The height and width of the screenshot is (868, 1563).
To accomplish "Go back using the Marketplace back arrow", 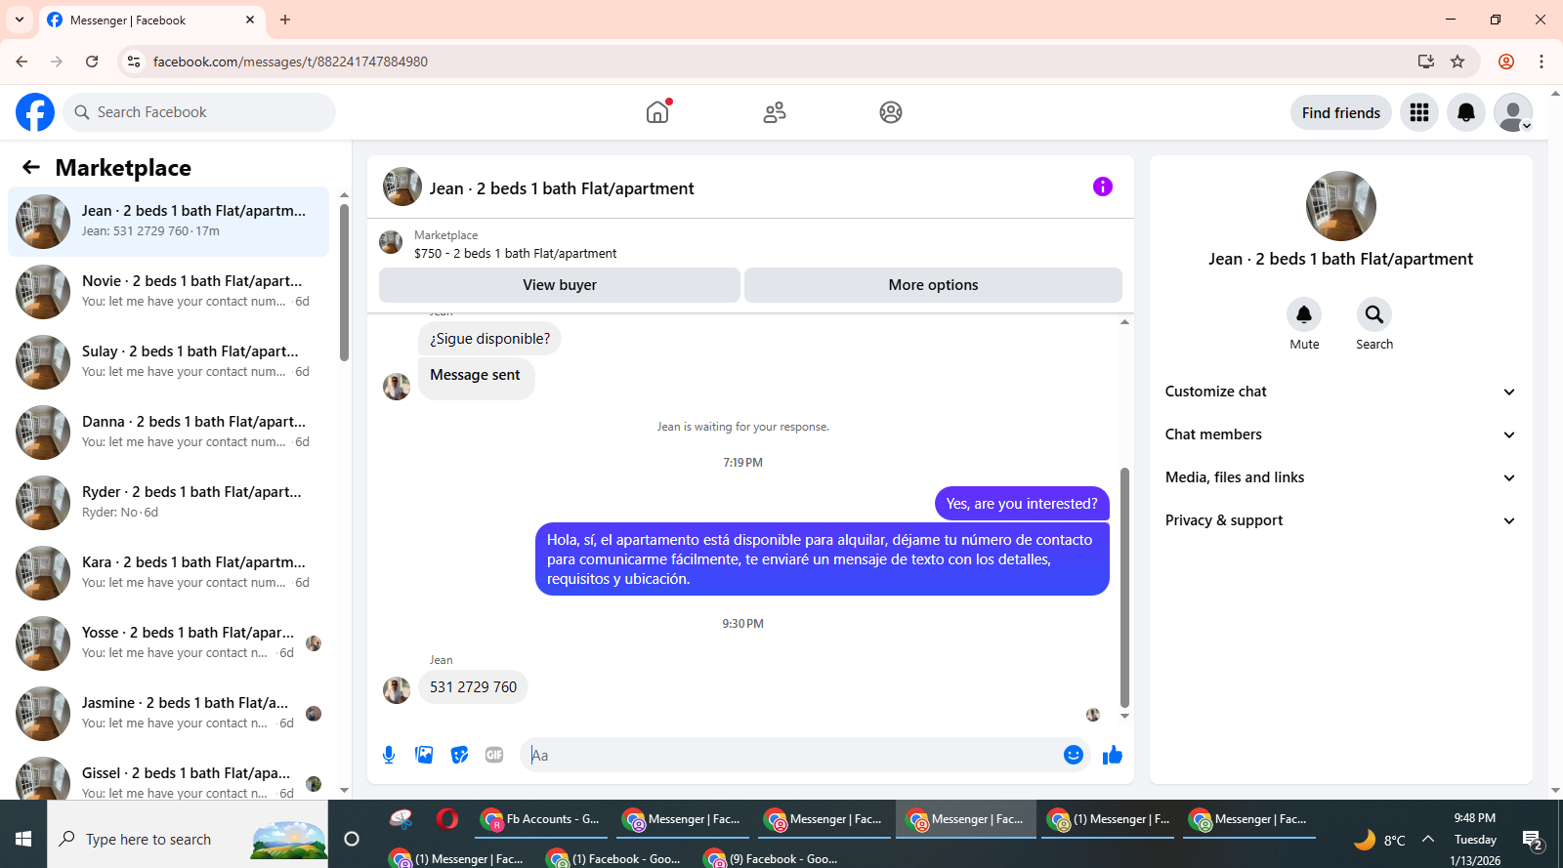I will [x=31, y=167].
